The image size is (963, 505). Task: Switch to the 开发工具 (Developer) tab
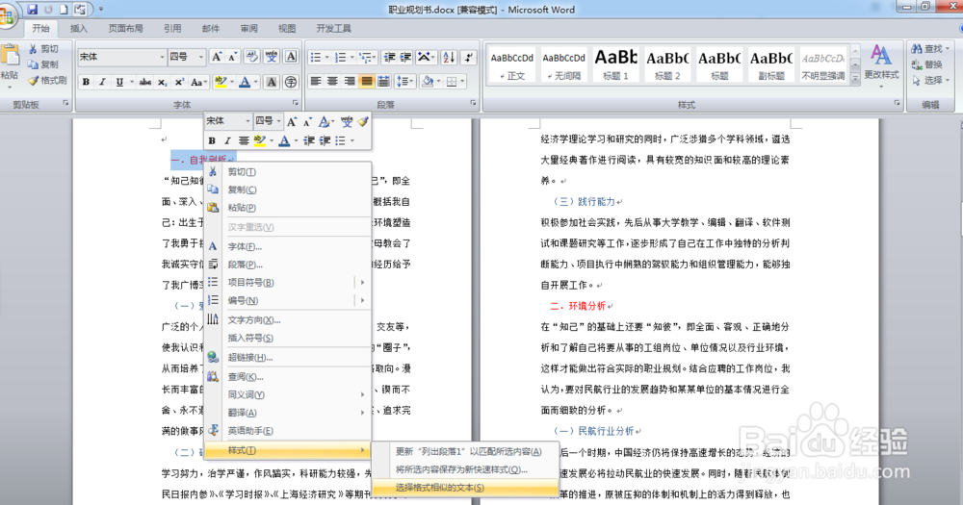pyautogui.click(x=333, y=28)
